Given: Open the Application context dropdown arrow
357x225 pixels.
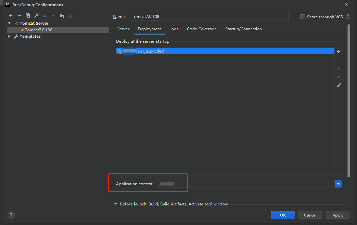Looking at the screenshot, I should point(338,184).
